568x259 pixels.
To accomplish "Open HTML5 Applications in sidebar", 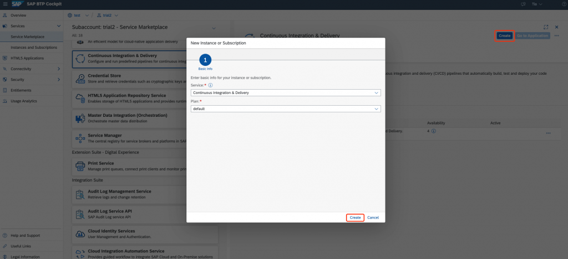I will [27, 58].
